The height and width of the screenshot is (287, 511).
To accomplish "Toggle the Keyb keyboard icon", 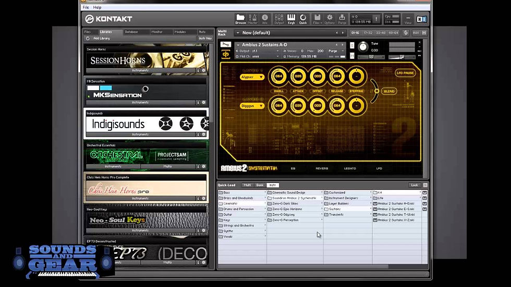I will point(291,19).
